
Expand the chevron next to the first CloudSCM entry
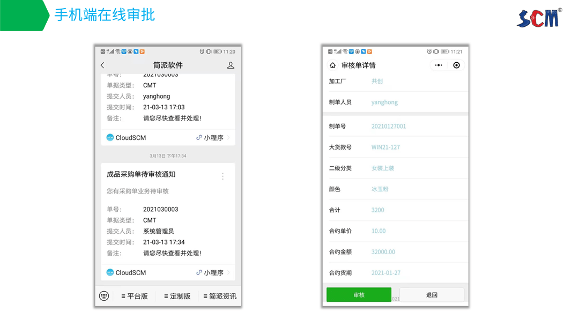(229, 137)
